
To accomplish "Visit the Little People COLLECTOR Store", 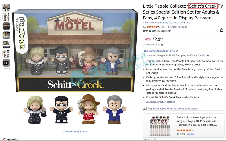I will pos(166,23).
